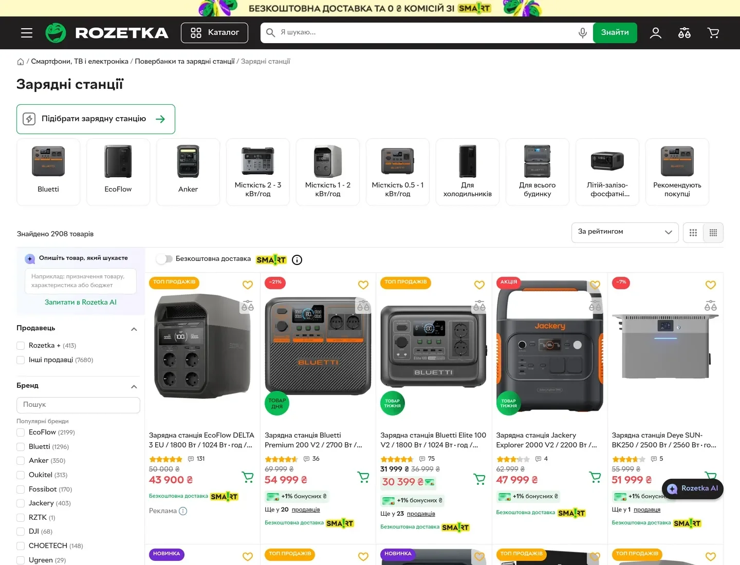Select the Bluetti category tile
The height and width of the screenshot is (565, 740).
tap(48, 172)
